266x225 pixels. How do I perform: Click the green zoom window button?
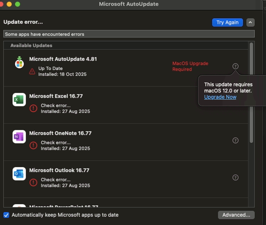(18, 4)
